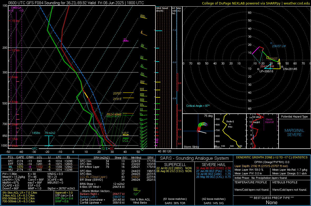This screenshot has height=206, width=311.
Task: Click the Corfidi Downshear = 281/45 kt line
Action: pyautogui.click(x=102, y=200)
